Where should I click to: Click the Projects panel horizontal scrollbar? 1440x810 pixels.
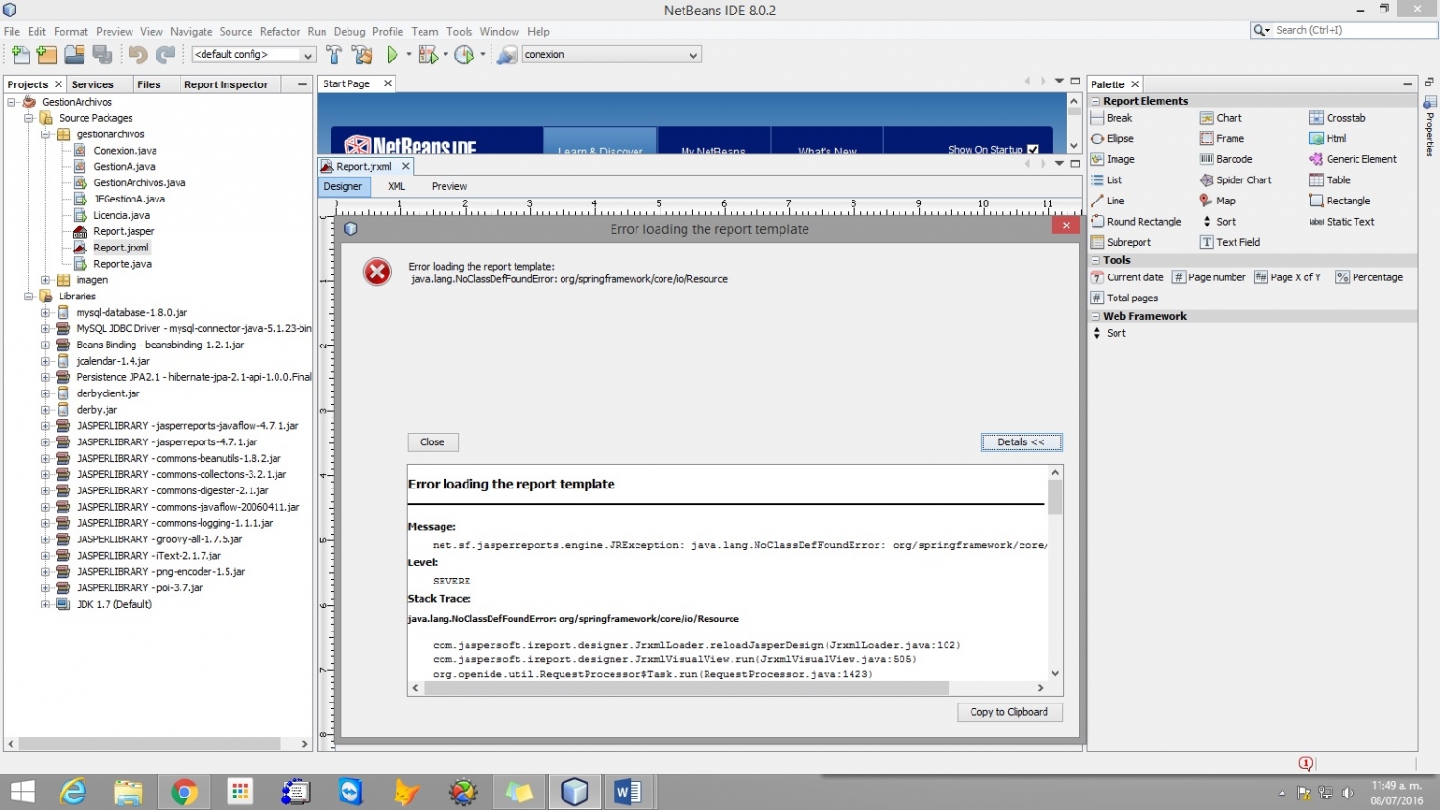pyautogui.click(x=157, y=744)
